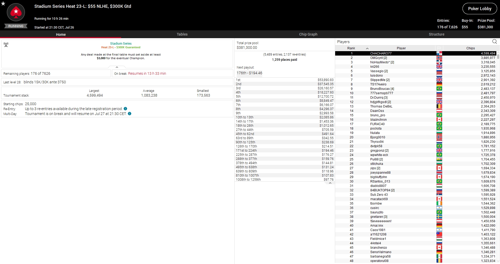Select the Nulata player row
This screenshot has height=264, width=500.
pos(416,133)
